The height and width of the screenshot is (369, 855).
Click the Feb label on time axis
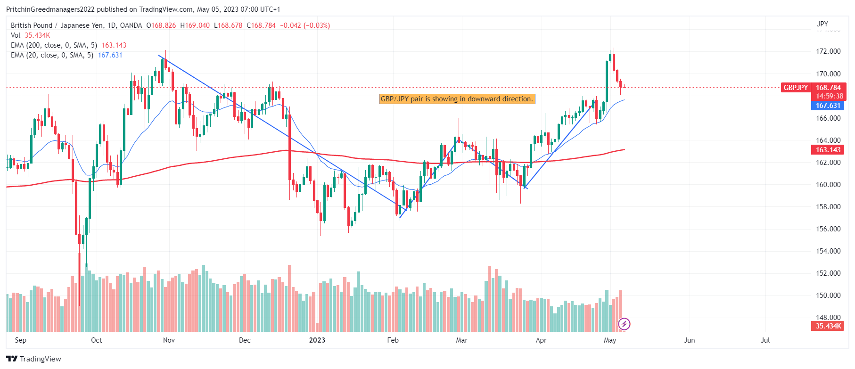click(393, 340)
